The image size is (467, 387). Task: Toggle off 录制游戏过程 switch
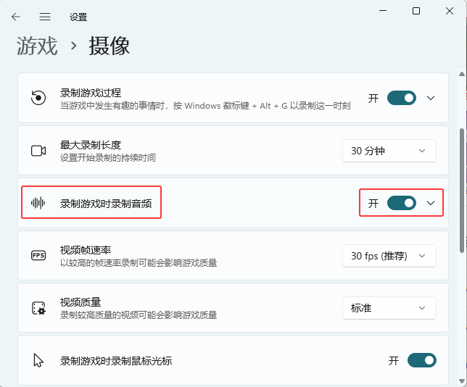pos(402,98)
